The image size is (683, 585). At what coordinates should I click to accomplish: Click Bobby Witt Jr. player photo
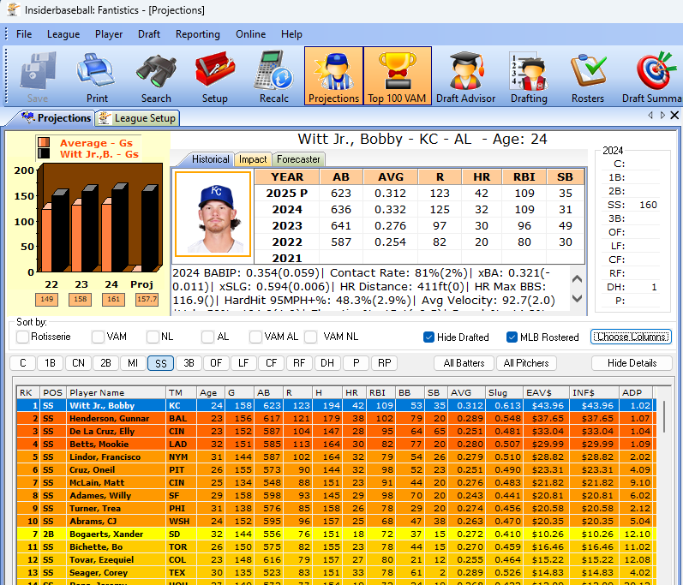pyautogui.click(x=213, y=214)
